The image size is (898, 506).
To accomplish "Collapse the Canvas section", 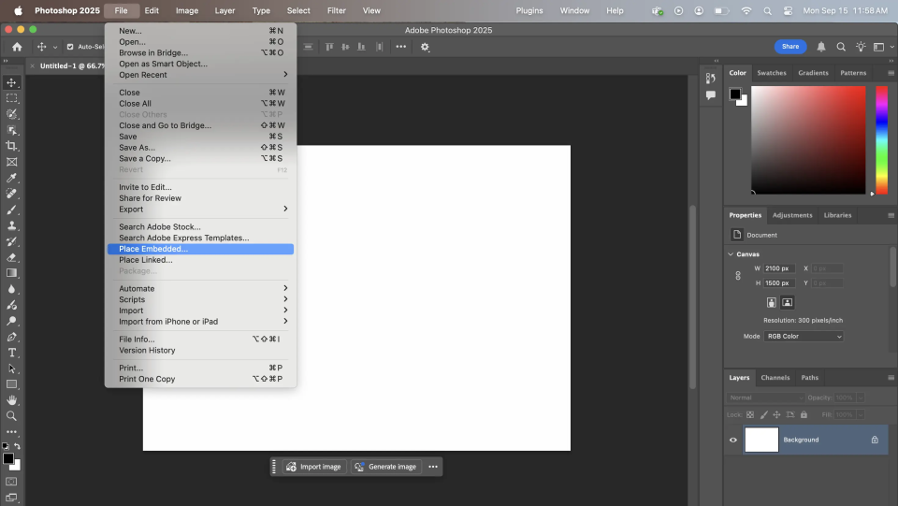I will [731, 254].
